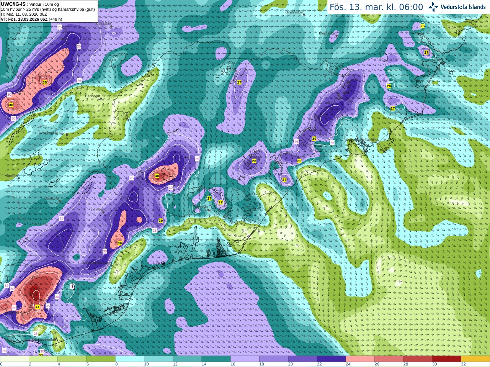Click the Vatnsfell station label
The image size is (490, 367).
coord(11,175)
